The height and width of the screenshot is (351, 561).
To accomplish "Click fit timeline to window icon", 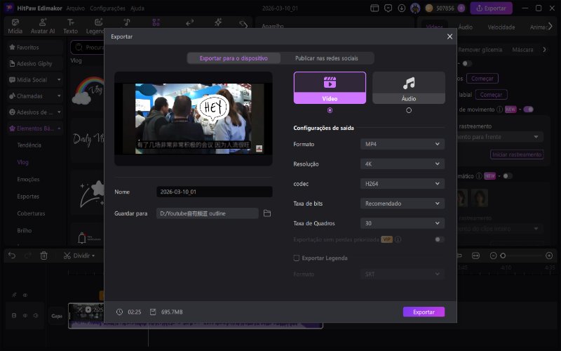I will coord(475,256).
